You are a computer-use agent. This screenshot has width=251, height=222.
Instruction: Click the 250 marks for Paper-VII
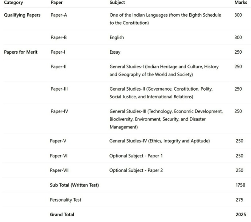click(x=240, y=170)
